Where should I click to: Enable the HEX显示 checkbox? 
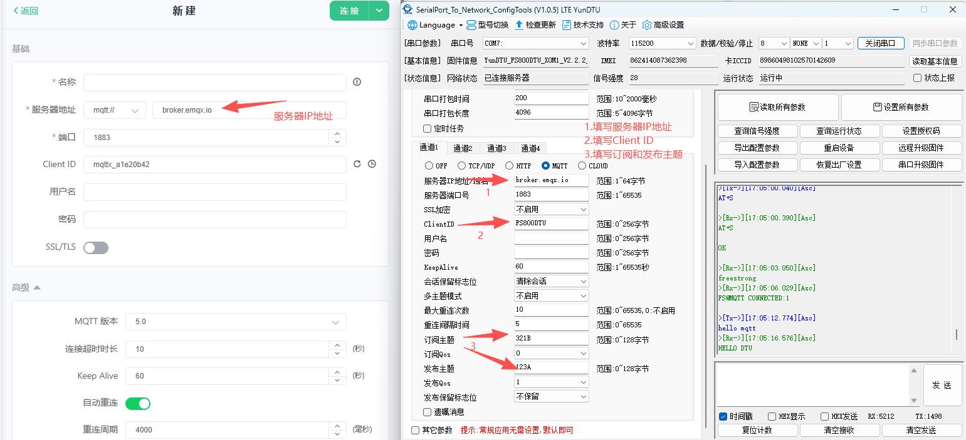pos(772,416)
